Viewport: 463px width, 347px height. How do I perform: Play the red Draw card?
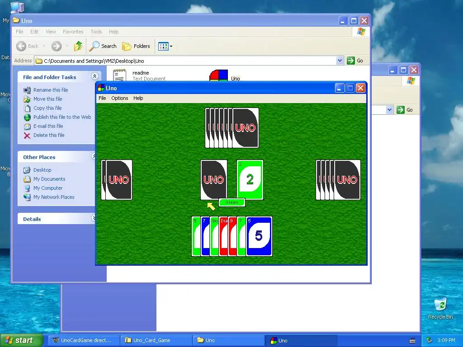[x=223, y=236]
